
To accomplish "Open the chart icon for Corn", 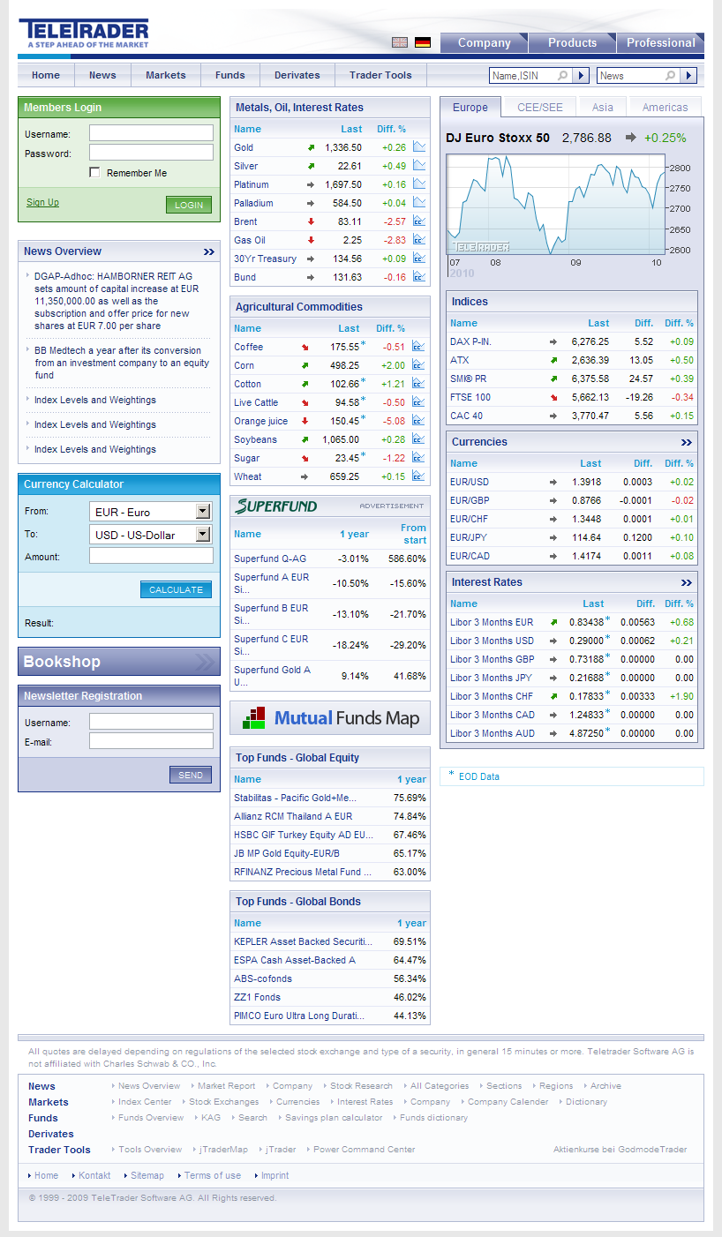I will pos(418,365).
